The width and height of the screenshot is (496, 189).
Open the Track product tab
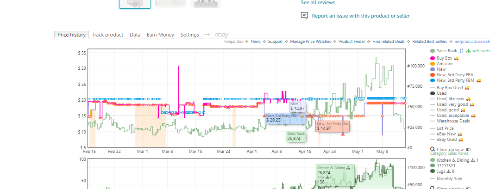coord(107,35)
